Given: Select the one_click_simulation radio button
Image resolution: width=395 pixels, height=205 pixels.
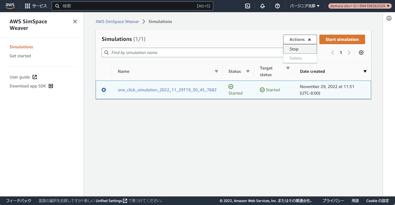Looking at the screenshot, I should [103, 90].
